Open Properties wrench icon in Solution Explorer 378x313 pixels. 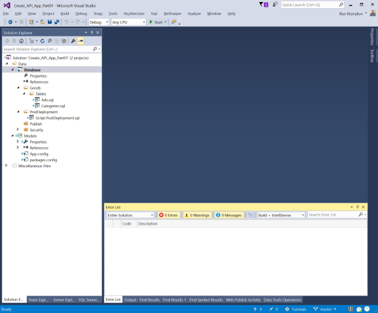pos(74,41)
